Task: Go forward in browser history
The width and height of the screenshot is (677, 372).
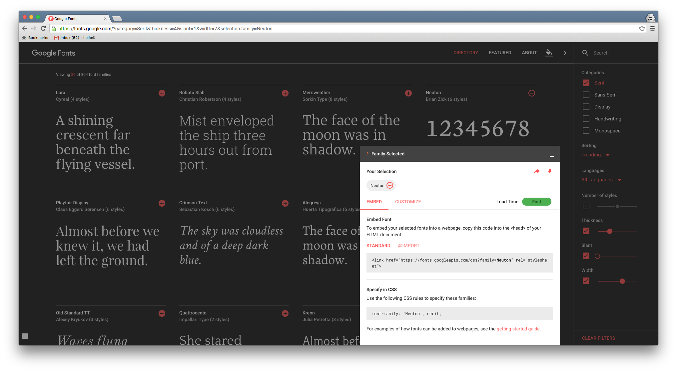Action: 34,29
